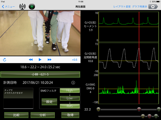
Task: Tap the 取得 acquire button
Action: 70,115
